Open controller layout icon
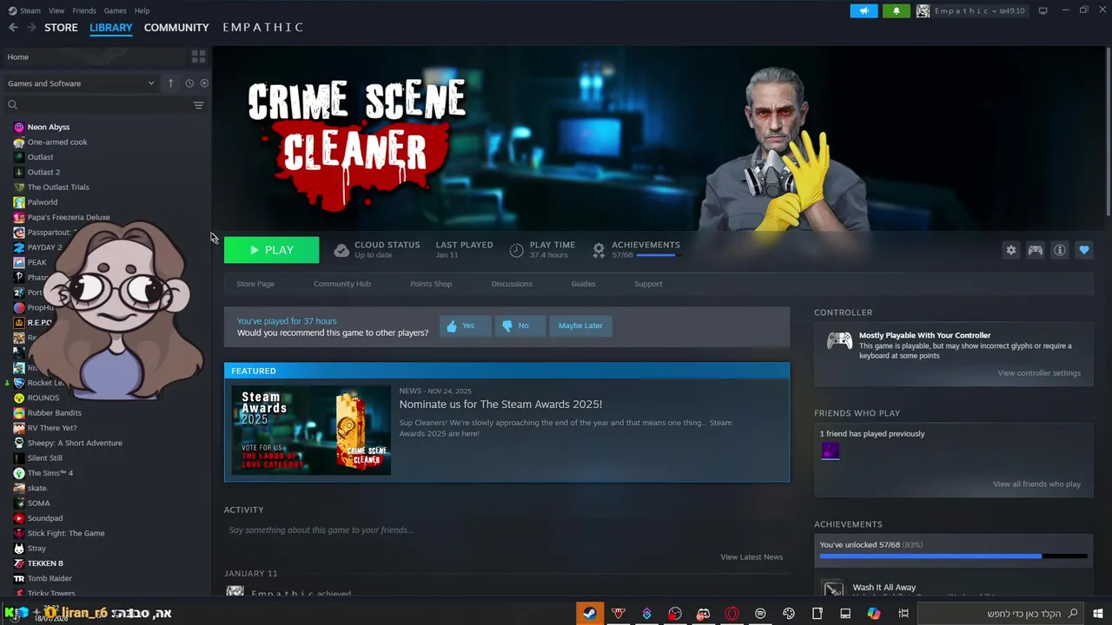This screenshot has width=1112, height=625. point(1036,250)
